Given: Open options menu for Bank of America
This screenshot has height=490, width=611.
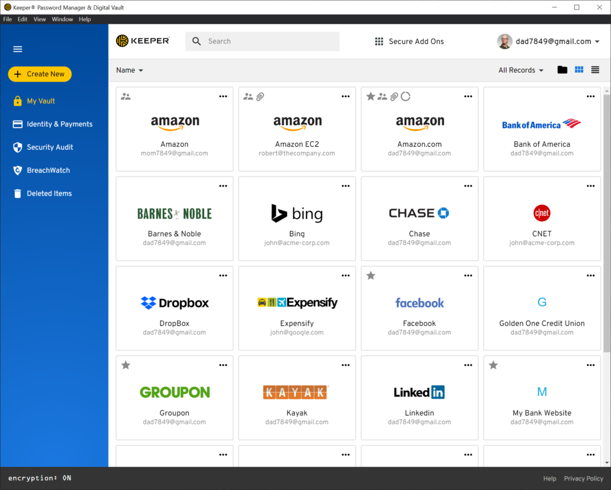Looking at the screenshot, I should tap(591, 97).
